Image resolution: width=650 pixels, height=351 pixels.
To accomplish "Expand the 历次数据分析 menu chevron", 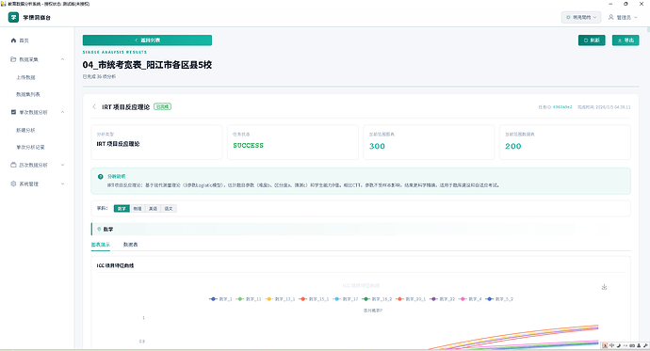I will [x=62, y=165].
